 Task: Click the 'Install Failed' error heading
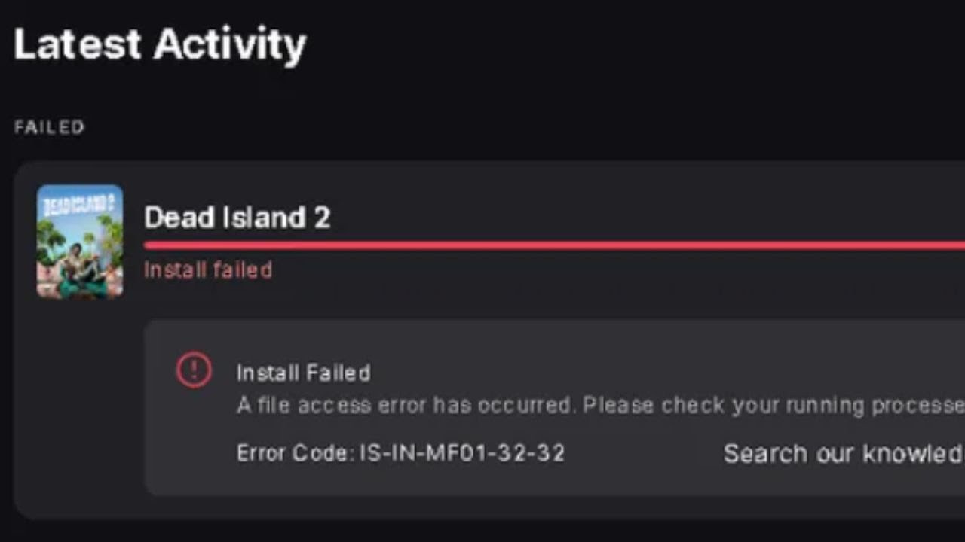[303, 373]
